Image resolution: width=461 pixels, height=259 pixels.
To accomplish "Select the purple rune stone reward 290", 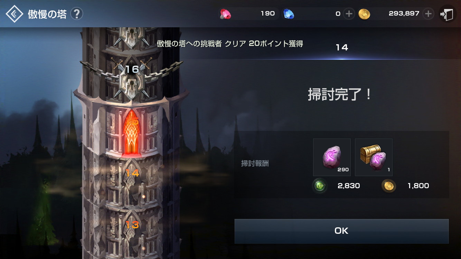I will coord(332,157).
